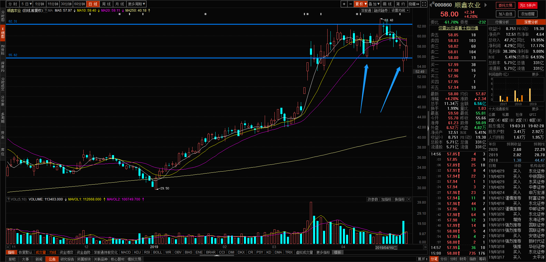Open 席位 sidebar item
546x262 pixels.
(3, 152)
